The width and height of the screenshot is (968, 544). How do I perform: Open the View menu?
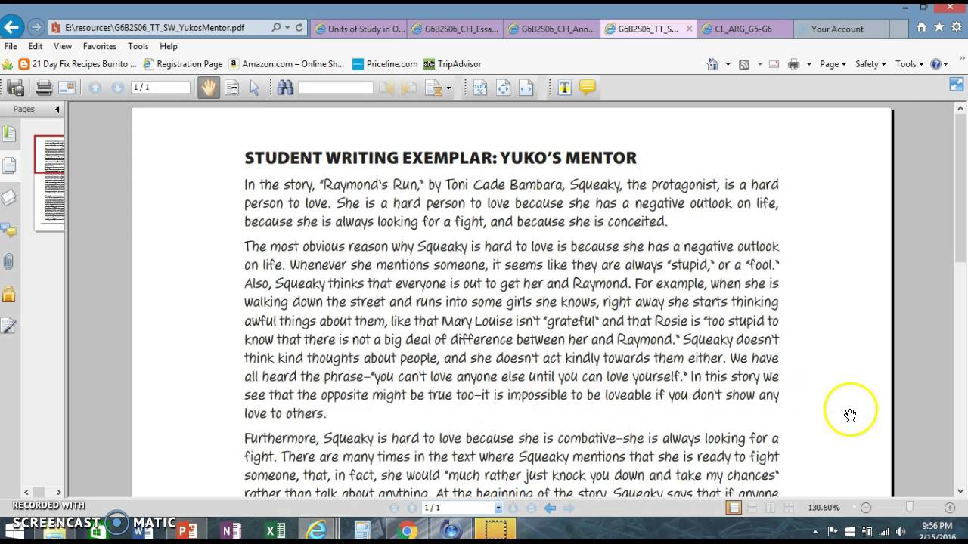pos(63,46)
